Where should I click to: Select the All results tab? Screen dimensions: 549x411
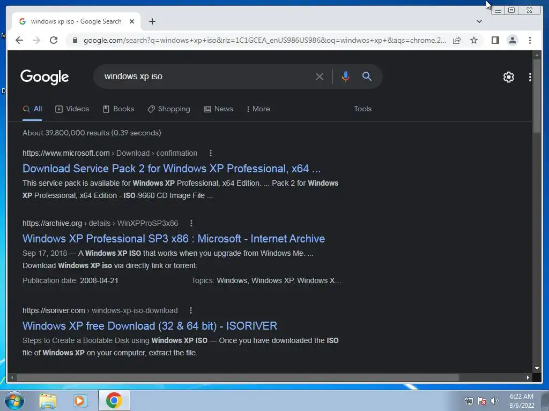pyautogui.click(x=32, y=109)
